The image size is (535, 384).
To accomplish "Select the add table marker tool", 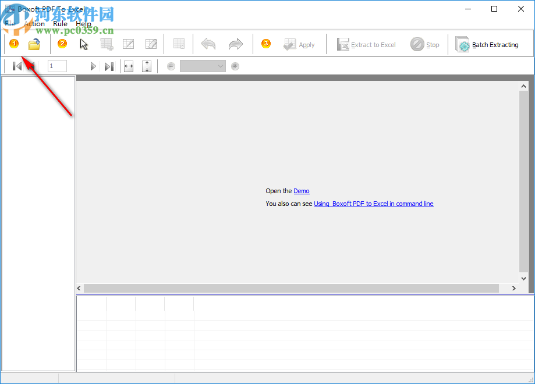I will [107, 44].
